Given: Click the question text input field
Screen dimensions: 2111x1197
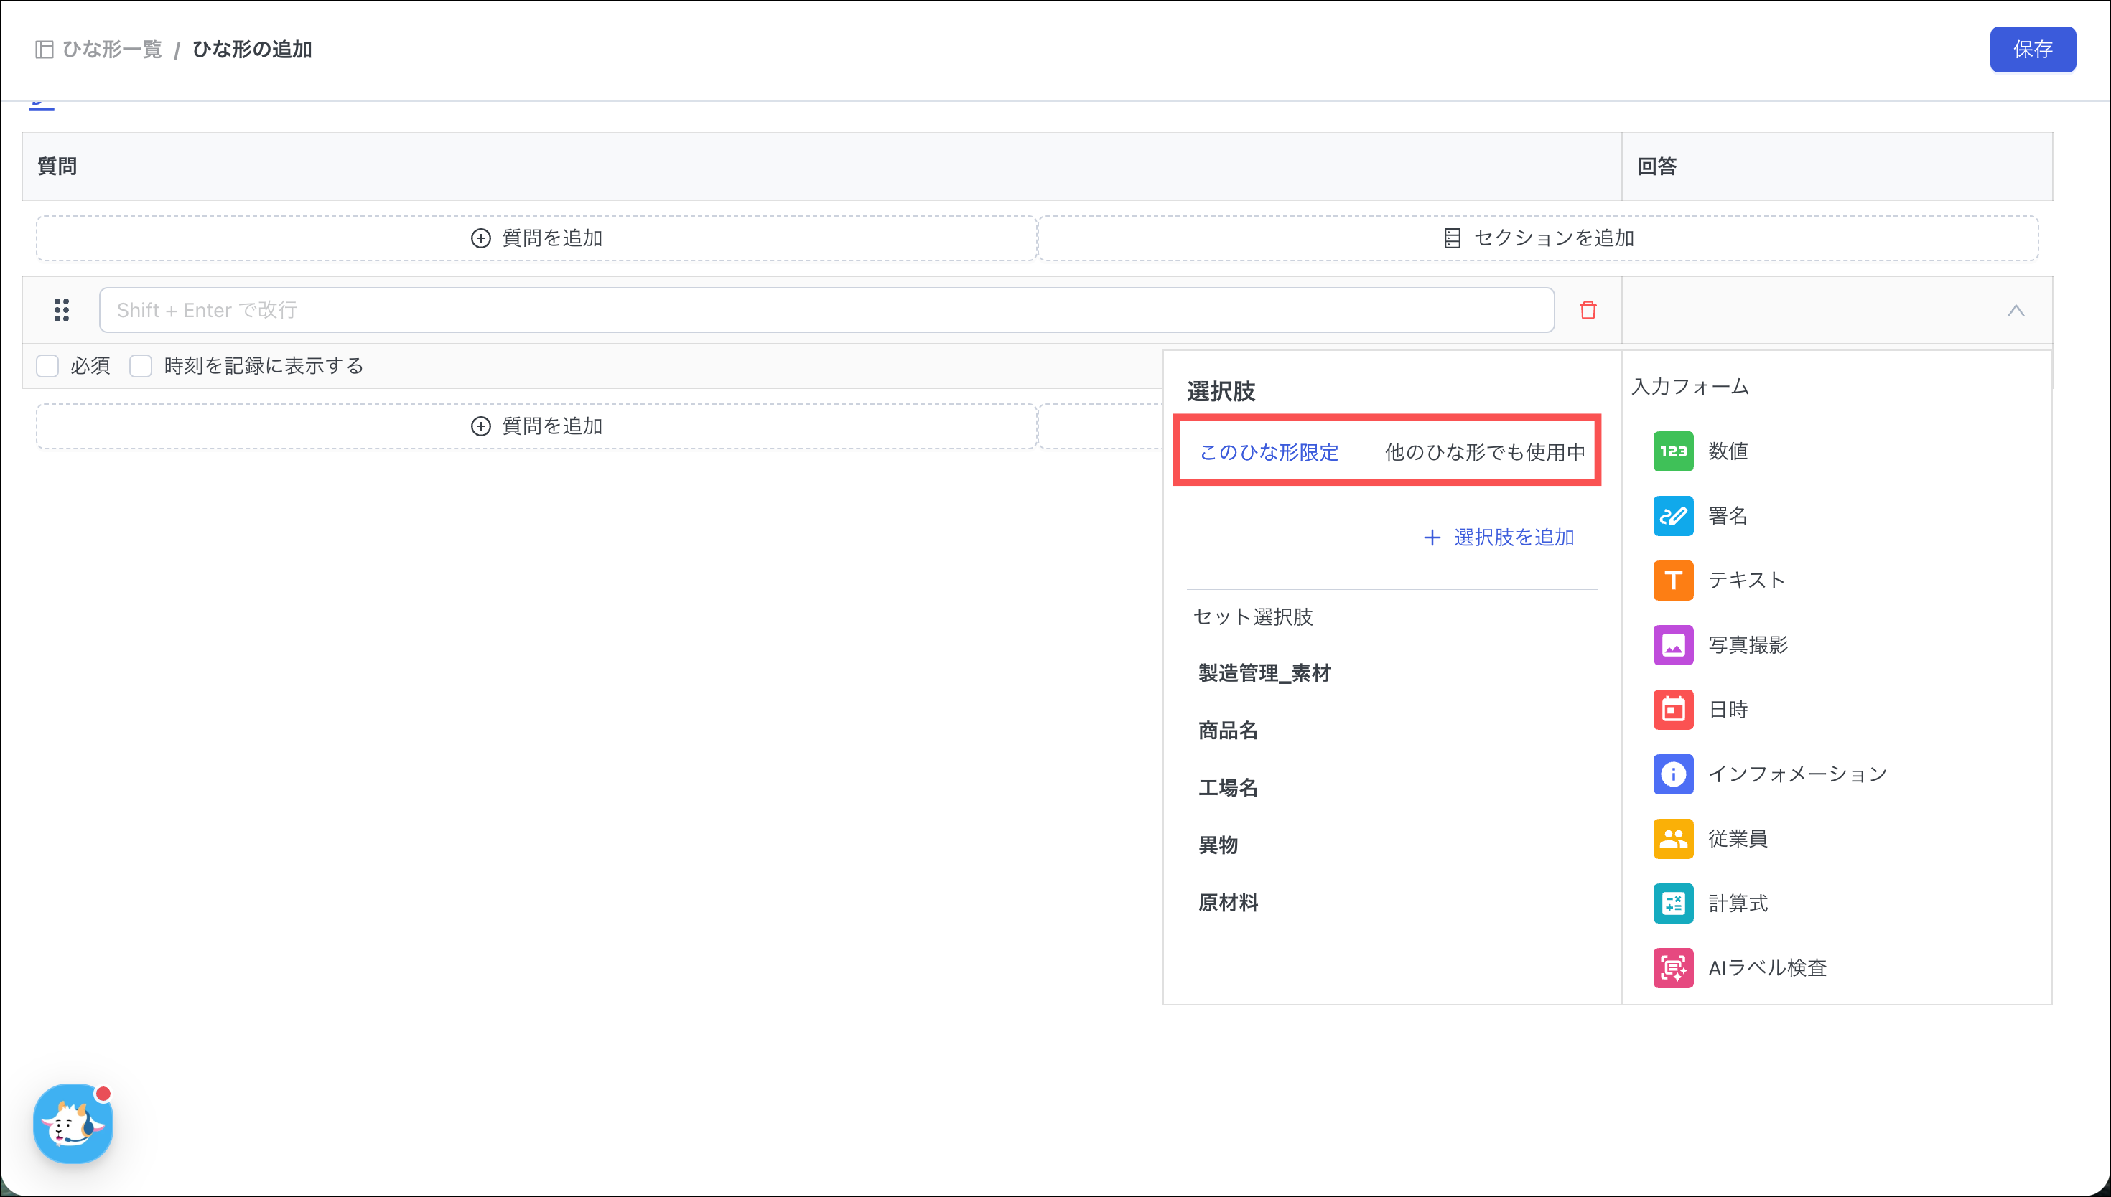Looking at the screenshot, I should tap(826, 310).
